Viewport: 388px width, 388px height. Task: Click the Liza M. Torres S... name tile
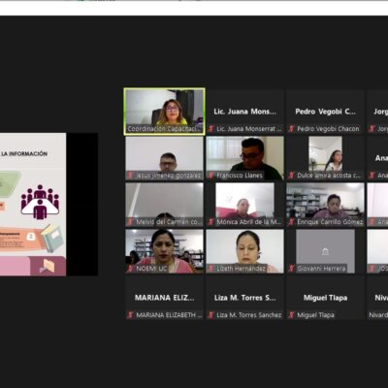pos(245,298)
